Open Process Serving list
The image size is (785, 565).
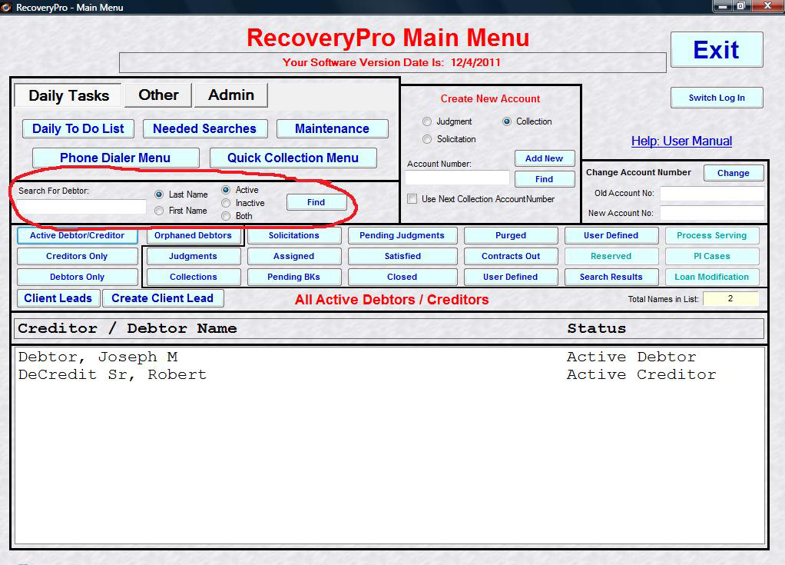pyautogui.click(x=712, y=235)
